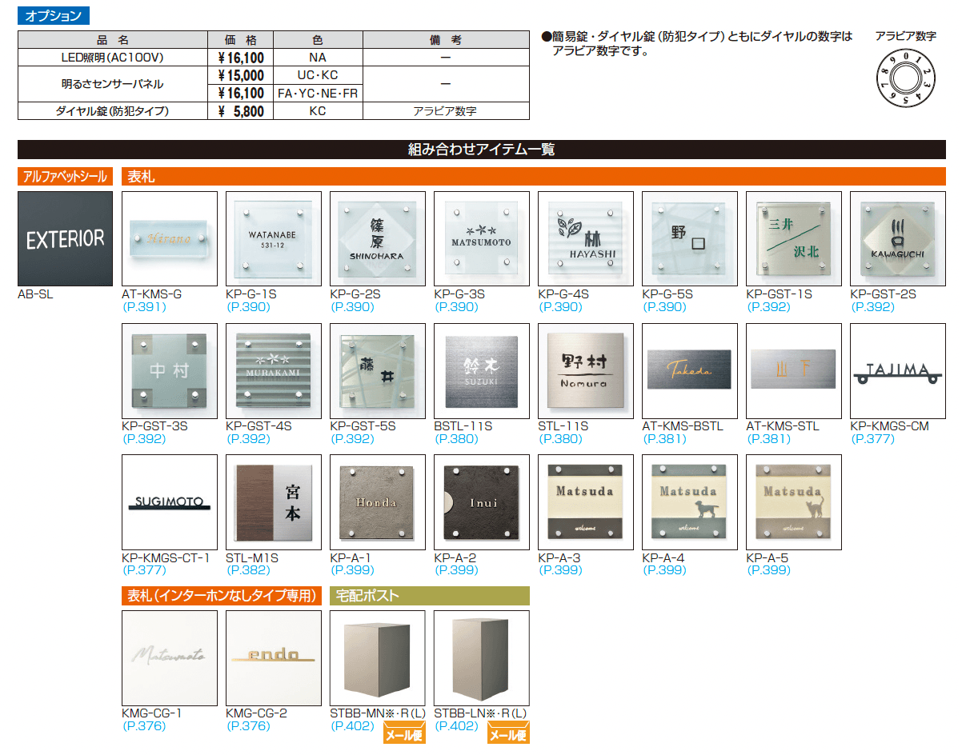Select the EXTERIOR alphabet seal thumbnail
This screenshot has width=970, height=755.
coord(65,238)
